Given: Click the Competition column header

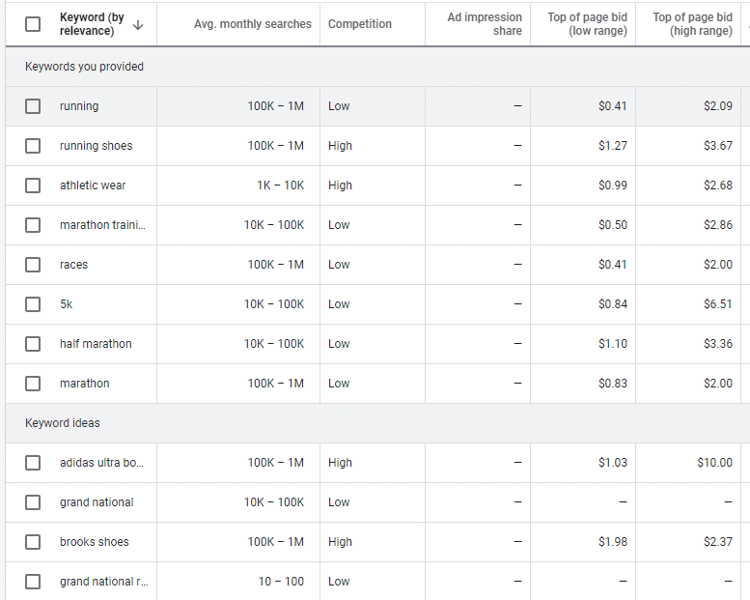Looking at the screenshot, I should click(x=359, y=24).
